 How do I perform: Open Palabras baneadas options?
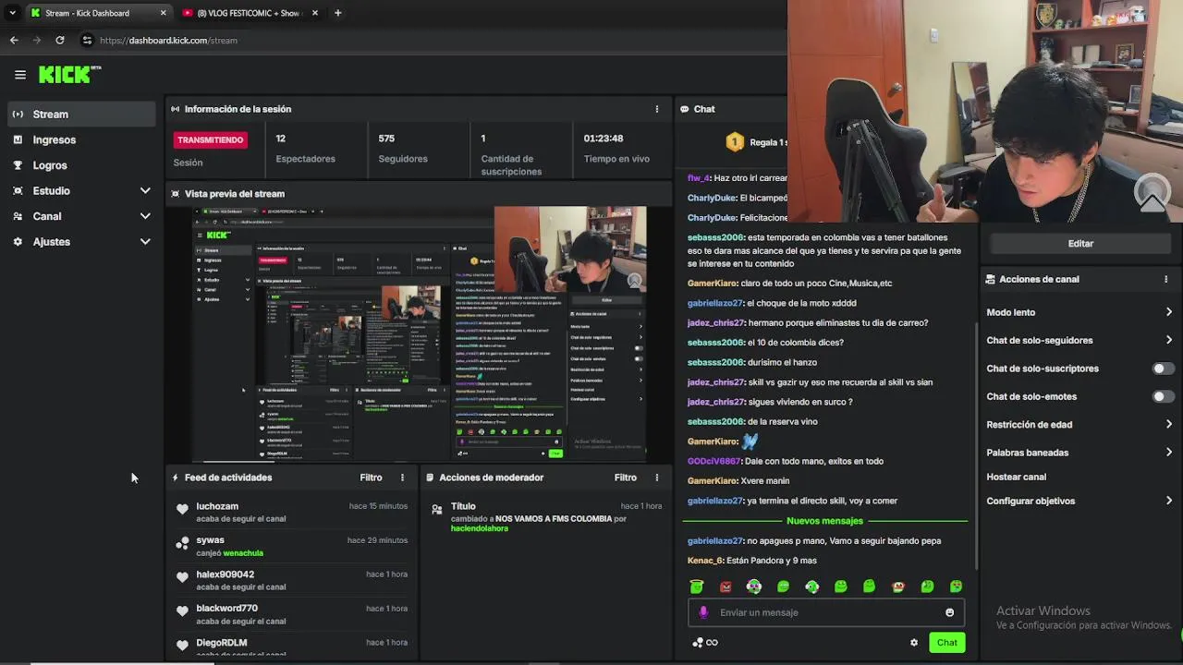point(1079,453)
